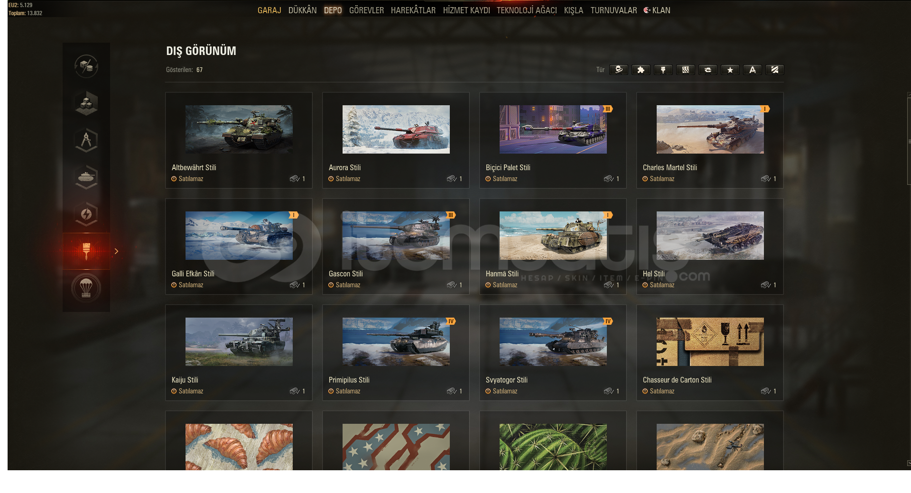The image size is (911, 493).
Task: Click the tank count icon on Hel Stili
Action: pyautogui.click(x=766, y=285)
